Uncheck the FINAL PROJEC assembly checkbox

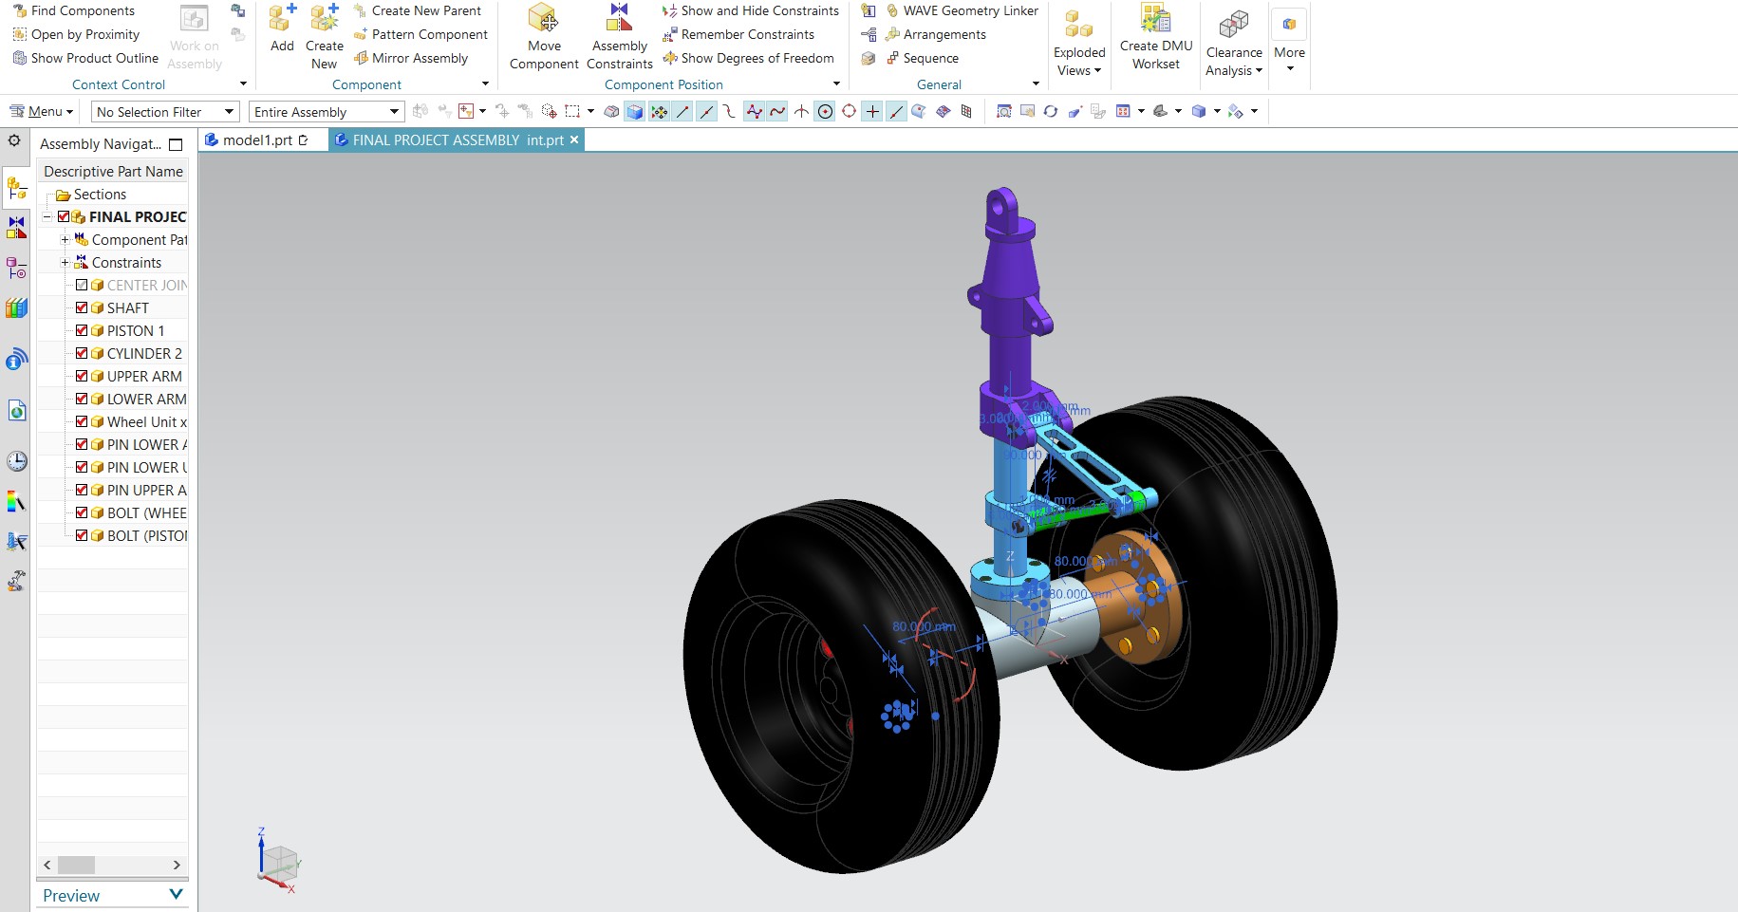(64, 216)
